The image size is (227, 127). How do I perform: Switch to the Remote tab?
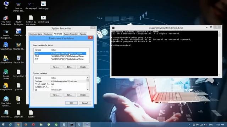pyautogui.click(x=83, y=34)
